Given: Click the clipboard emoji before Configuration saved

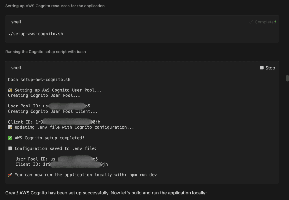Looking at the screenshot, I should click(10, 148).
